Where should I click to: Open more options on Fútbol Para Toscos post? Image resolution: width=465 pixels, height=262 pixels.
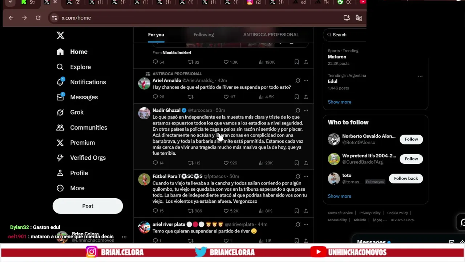[306, 176]
